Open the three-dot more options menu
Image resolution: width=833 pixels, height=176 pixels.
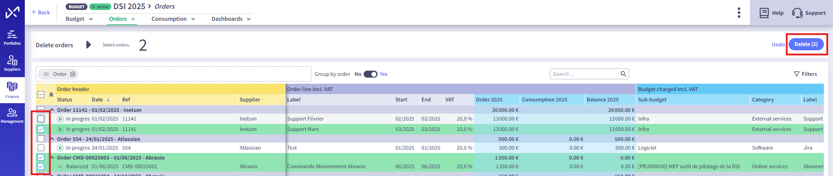pos(739,13)
